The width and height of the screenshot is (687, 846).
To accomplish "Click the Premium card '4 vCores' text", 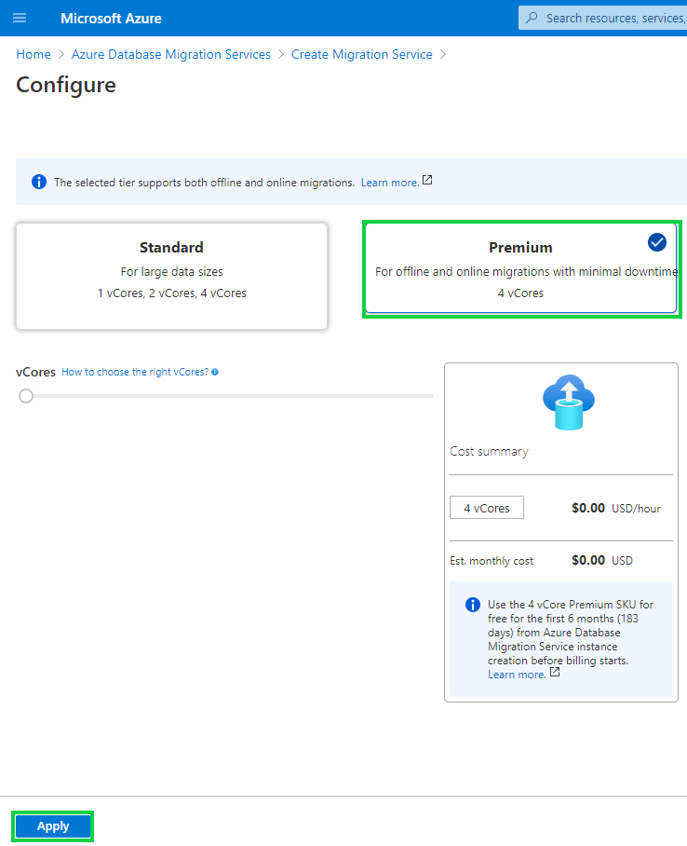I will point(520,293).
